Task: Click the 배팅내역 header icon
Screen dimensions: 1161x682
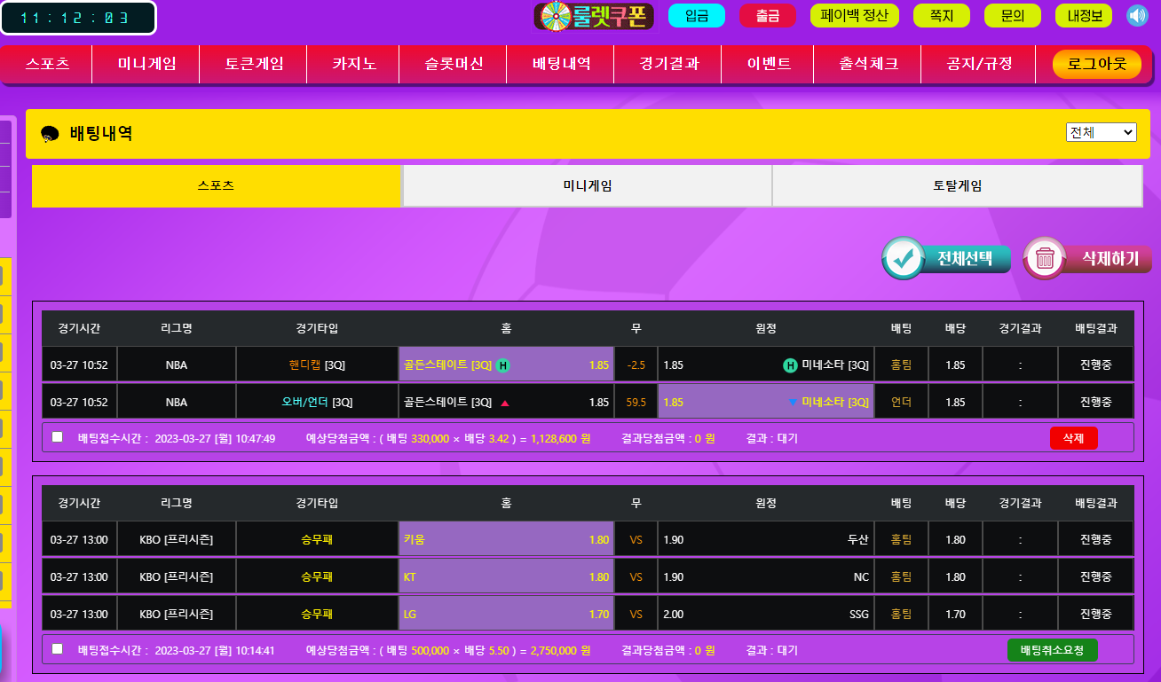Action: point(51,134)
